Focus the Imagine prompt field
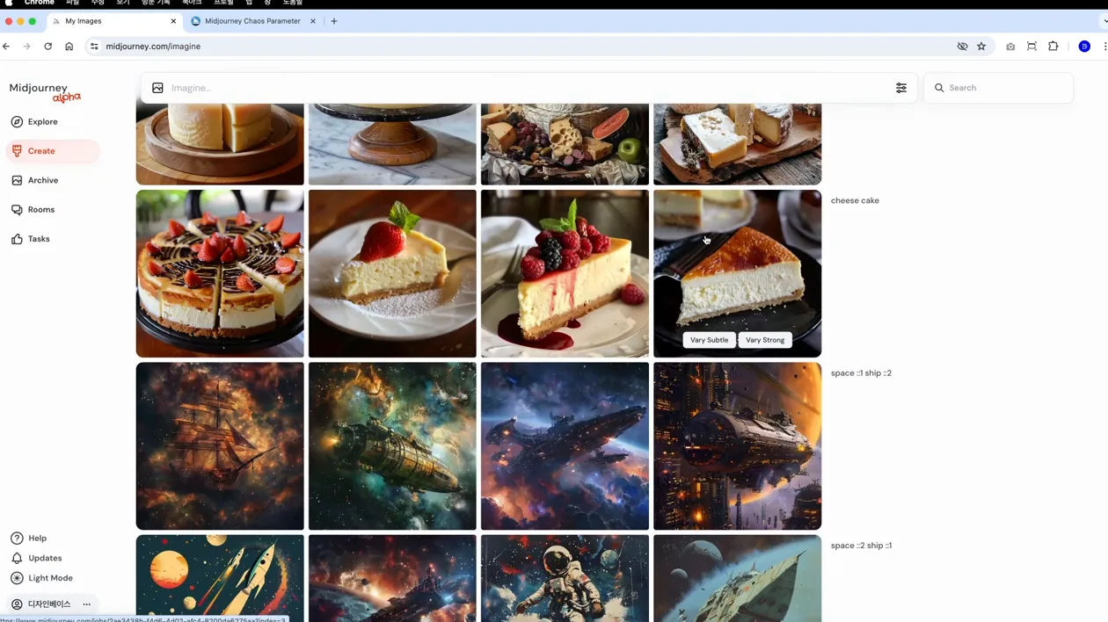This screenshot has width=1108, height=622. tap(528, 88)
